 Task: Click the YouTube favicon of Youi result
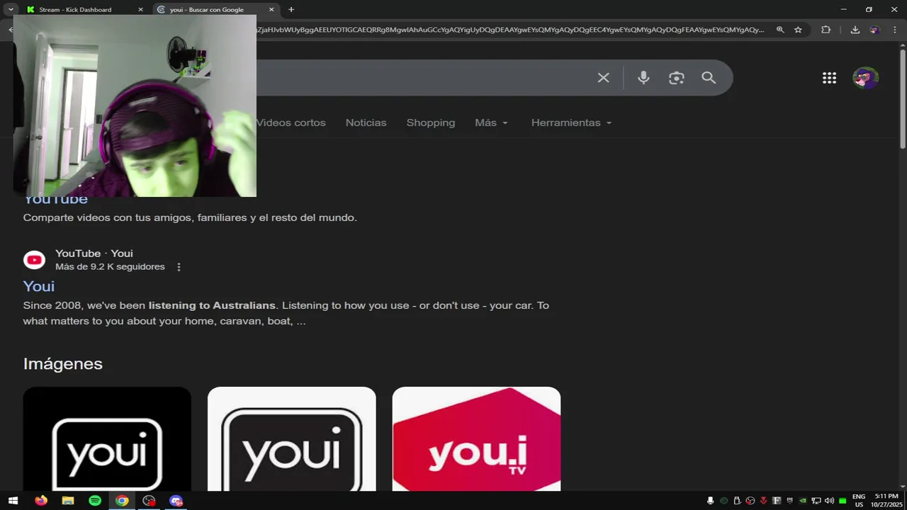[x=34, y=260]
